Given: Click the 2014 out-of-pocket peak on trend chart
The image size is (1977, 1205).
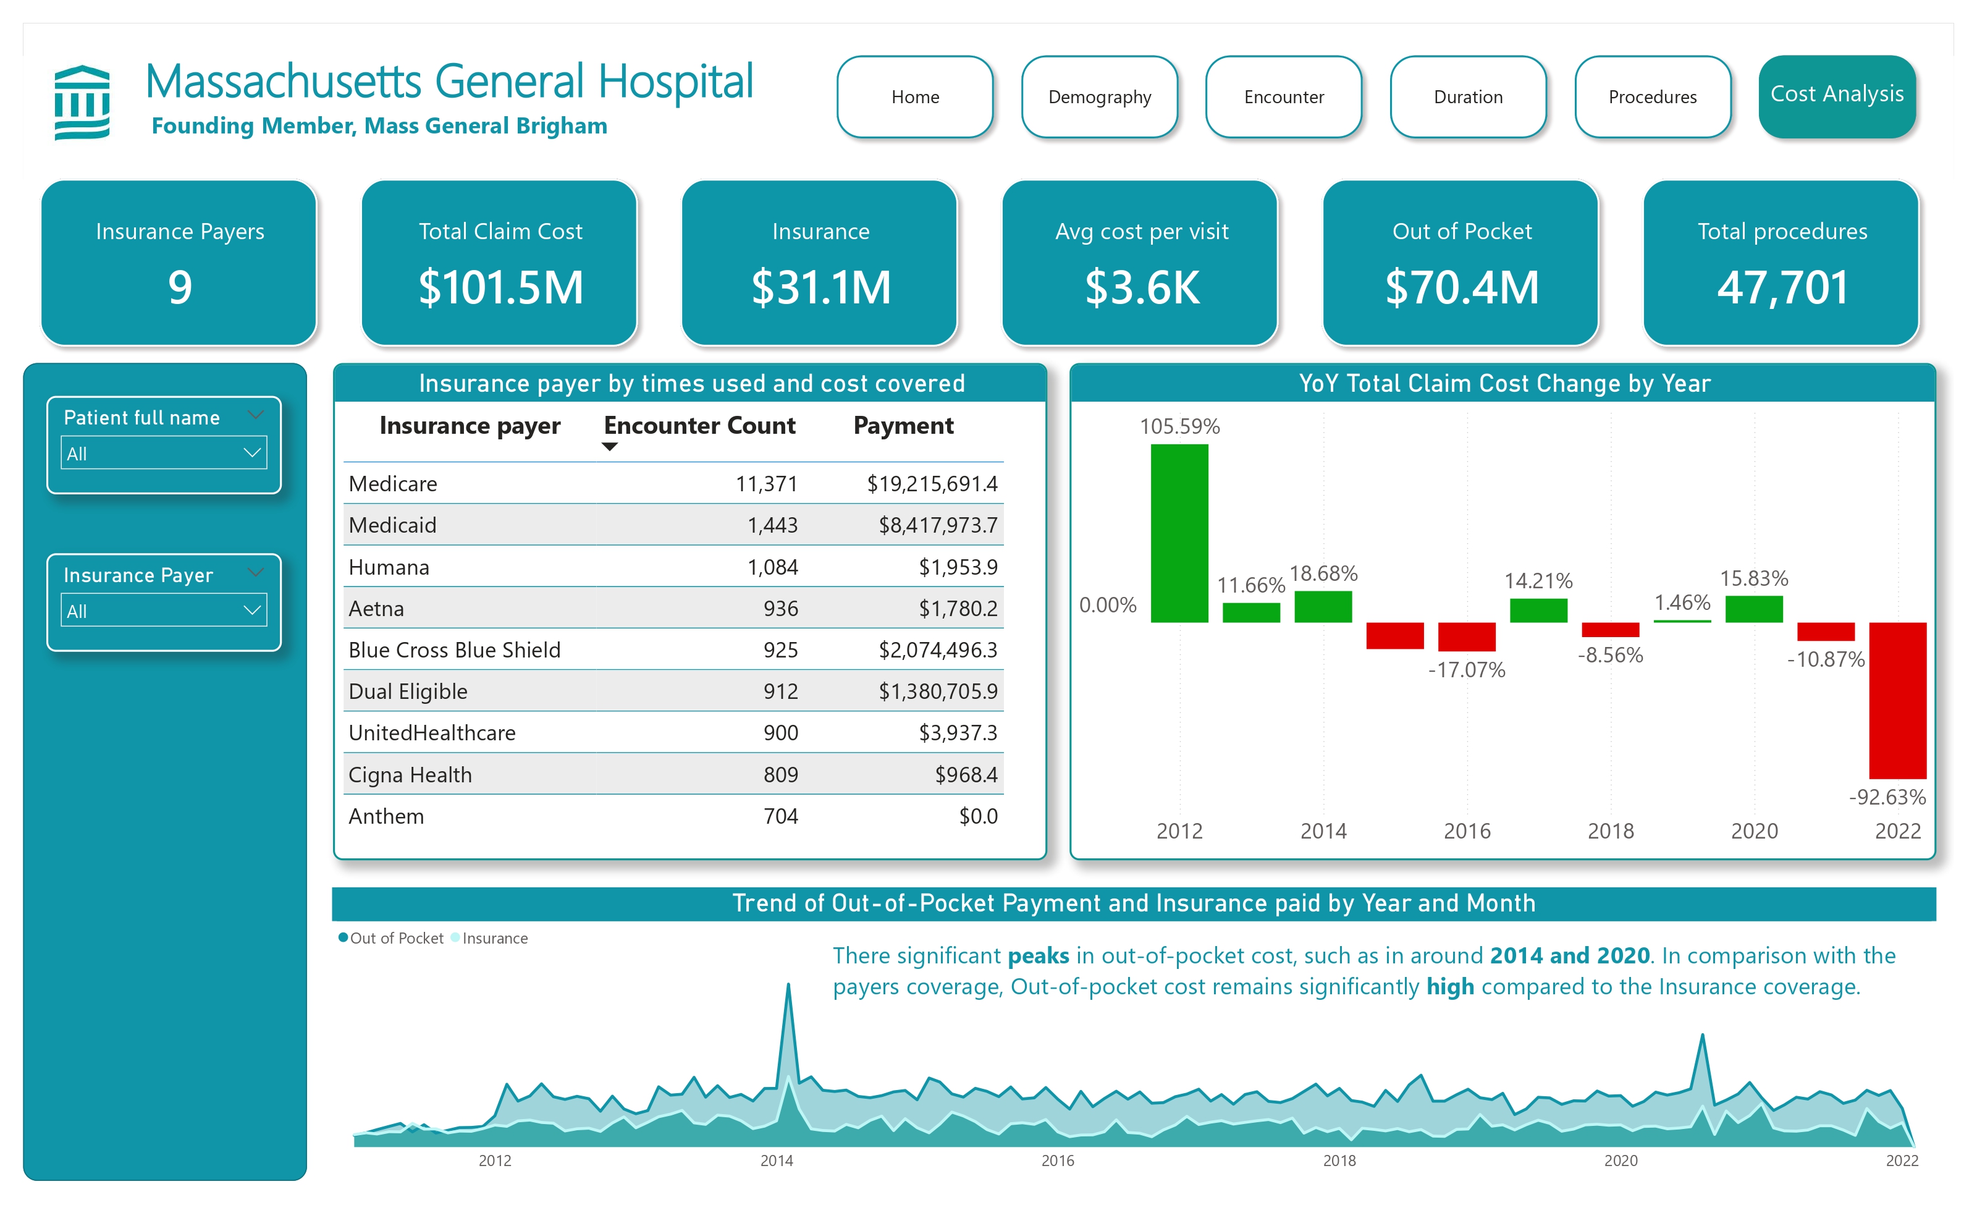Looking at the screenshot, I should 788,985.
